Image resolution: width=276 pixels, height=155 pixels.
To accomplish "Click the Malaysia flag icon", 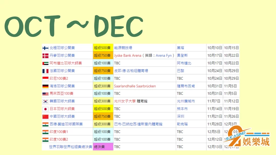I will coord(45,94).
